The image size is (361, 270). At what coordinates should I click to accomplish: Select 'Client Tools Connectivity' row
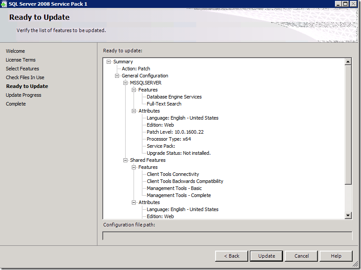(173, 174)
